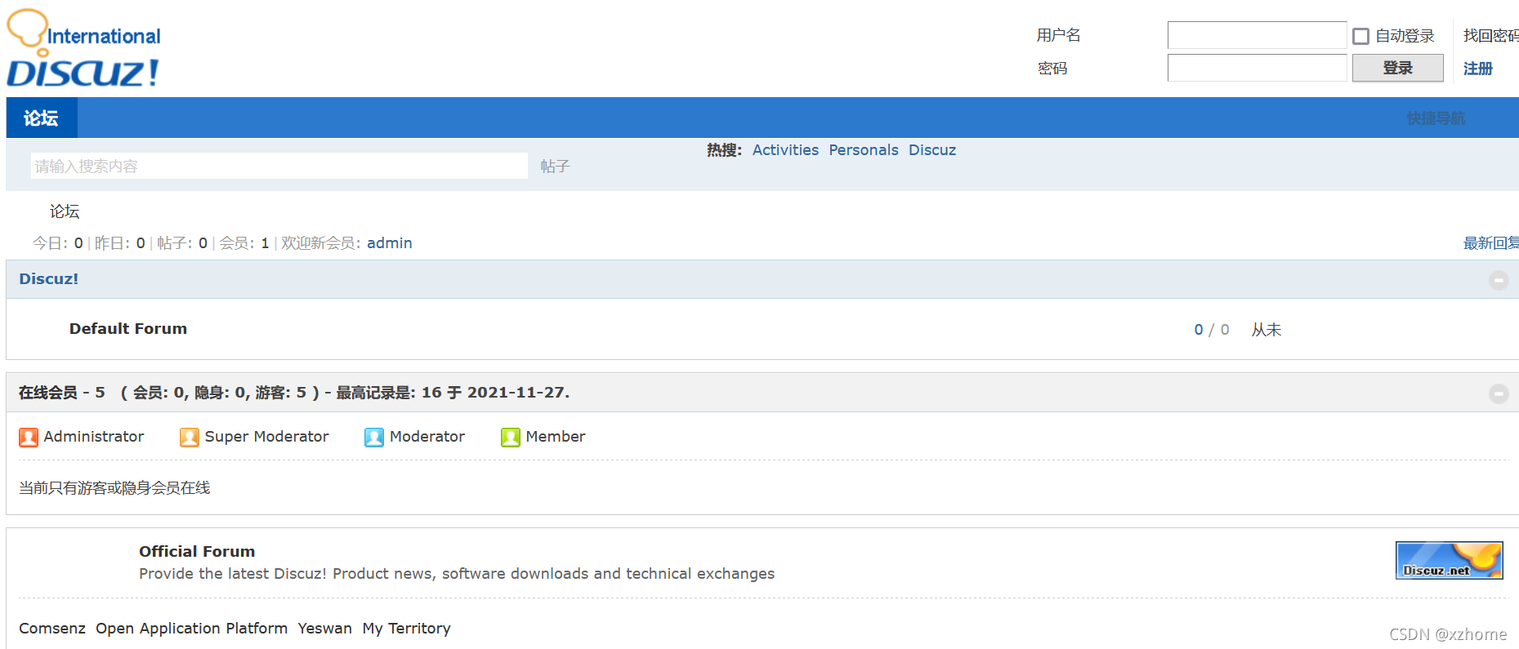The width and height of the screenshot is (1519, 649).
Task: Focus the 用户名 username field
Action: coord(1257,35)
